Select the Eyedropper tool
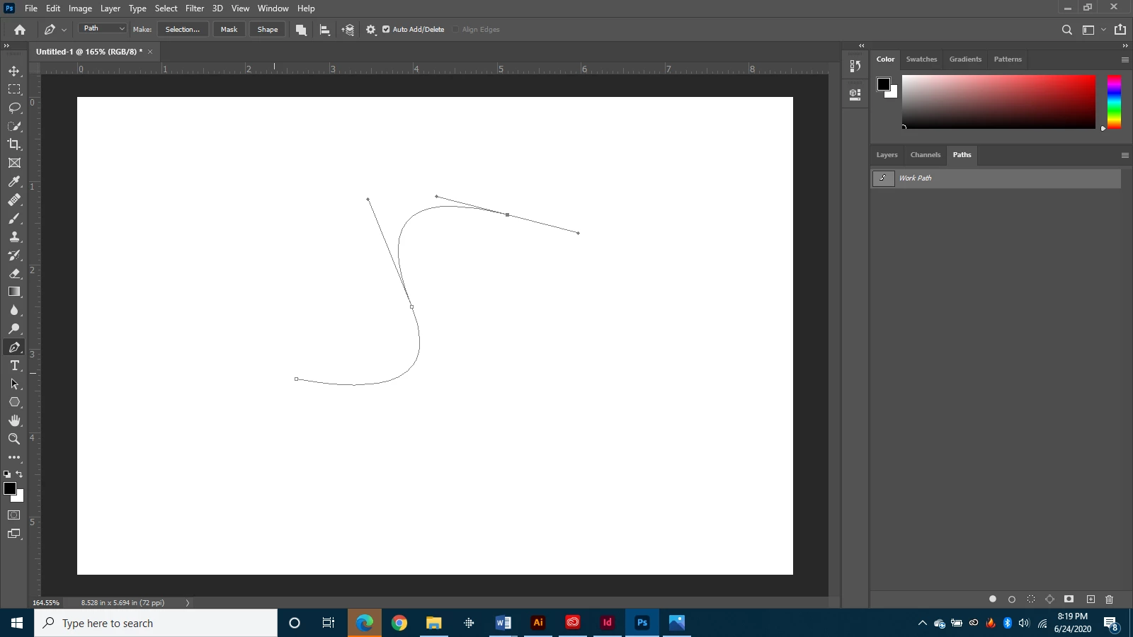Image resolution: width=1133 pixels, height=637 pixels. 14,181
